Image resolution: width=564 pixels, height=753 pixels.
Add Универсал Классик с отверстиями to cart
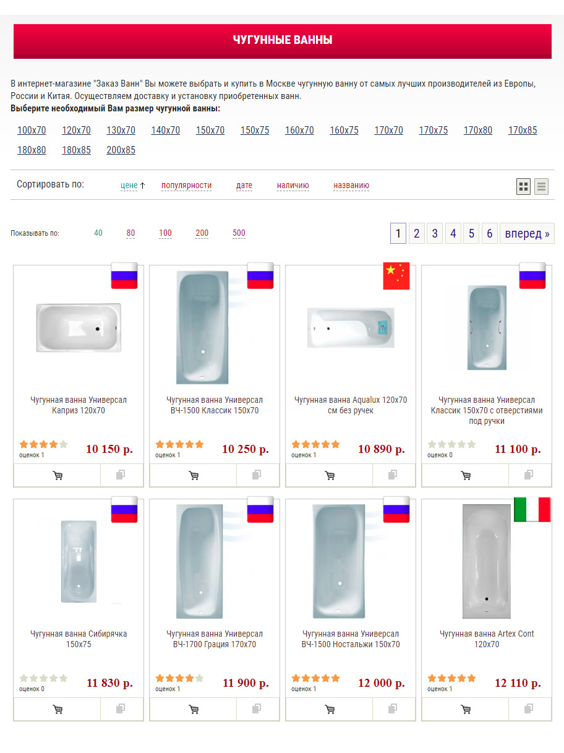click(x=466, y=475)
